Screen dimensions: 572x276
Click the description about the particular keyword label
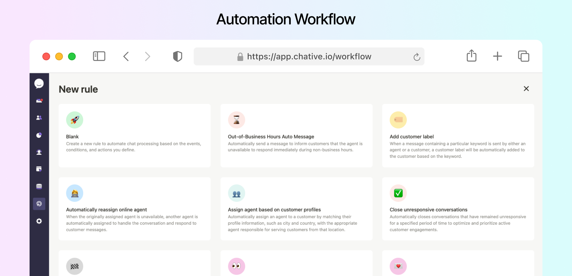[x=458, y=150]
